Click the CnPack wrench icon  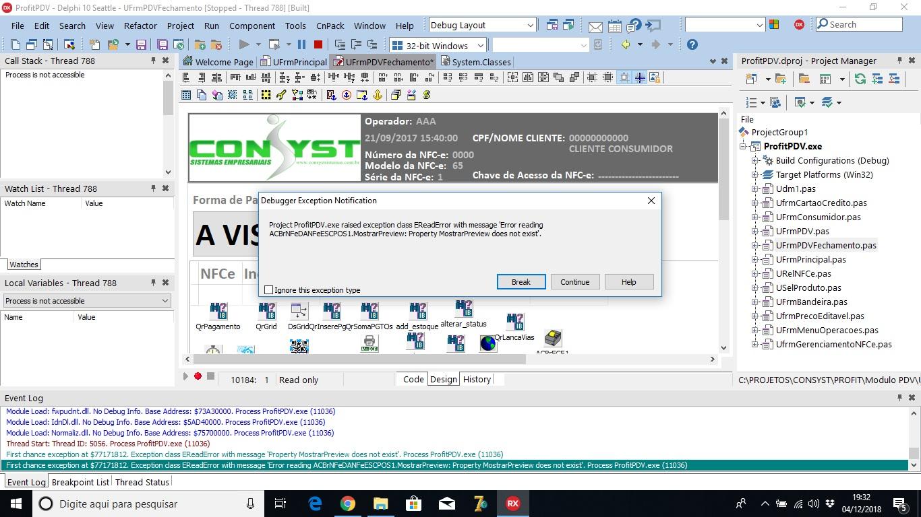click(x=281, y=95)
